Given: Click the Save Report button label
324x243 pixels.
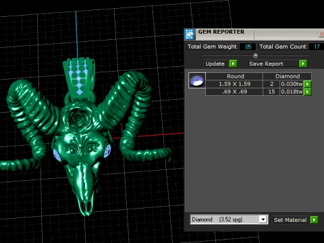Looking at the screenshot, I should [x=266, y=64].
